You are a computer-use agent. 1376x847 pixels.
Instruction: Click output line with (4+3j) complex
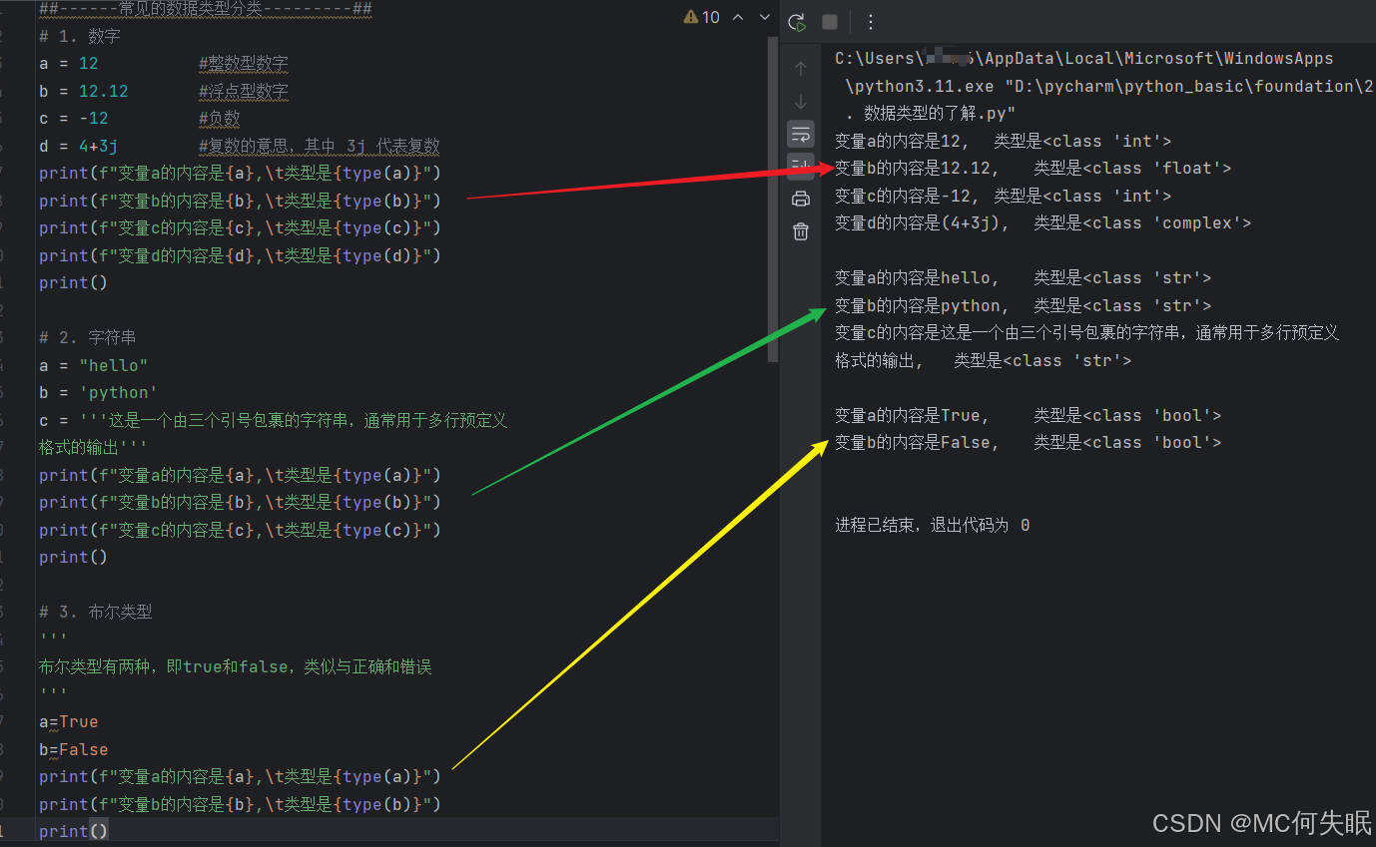click(x=1043, y=223)
